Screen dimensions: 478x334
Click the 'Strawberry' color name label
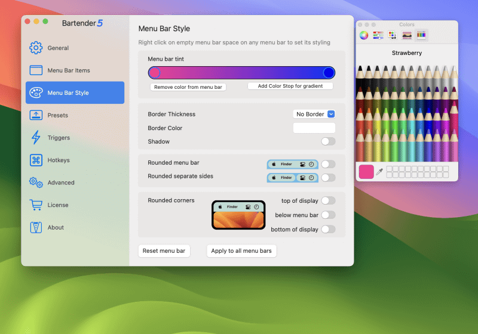407,53
